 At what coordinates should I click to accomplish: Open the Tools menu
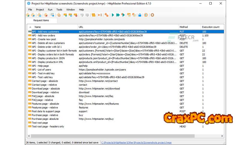coord(59,10)
